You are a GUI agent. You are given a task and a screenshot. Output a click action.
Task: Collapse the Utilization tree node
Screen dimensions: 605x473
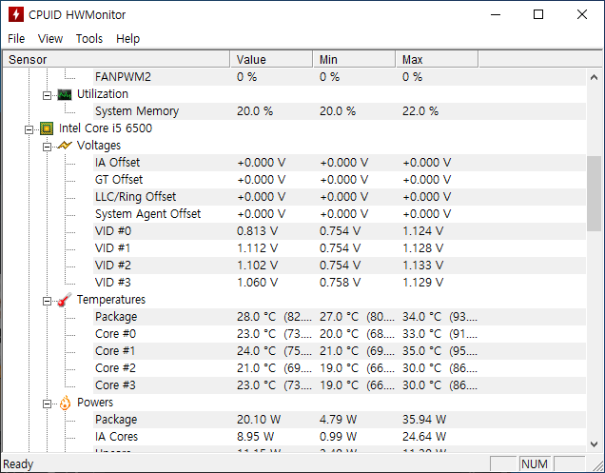pos(47,95)
